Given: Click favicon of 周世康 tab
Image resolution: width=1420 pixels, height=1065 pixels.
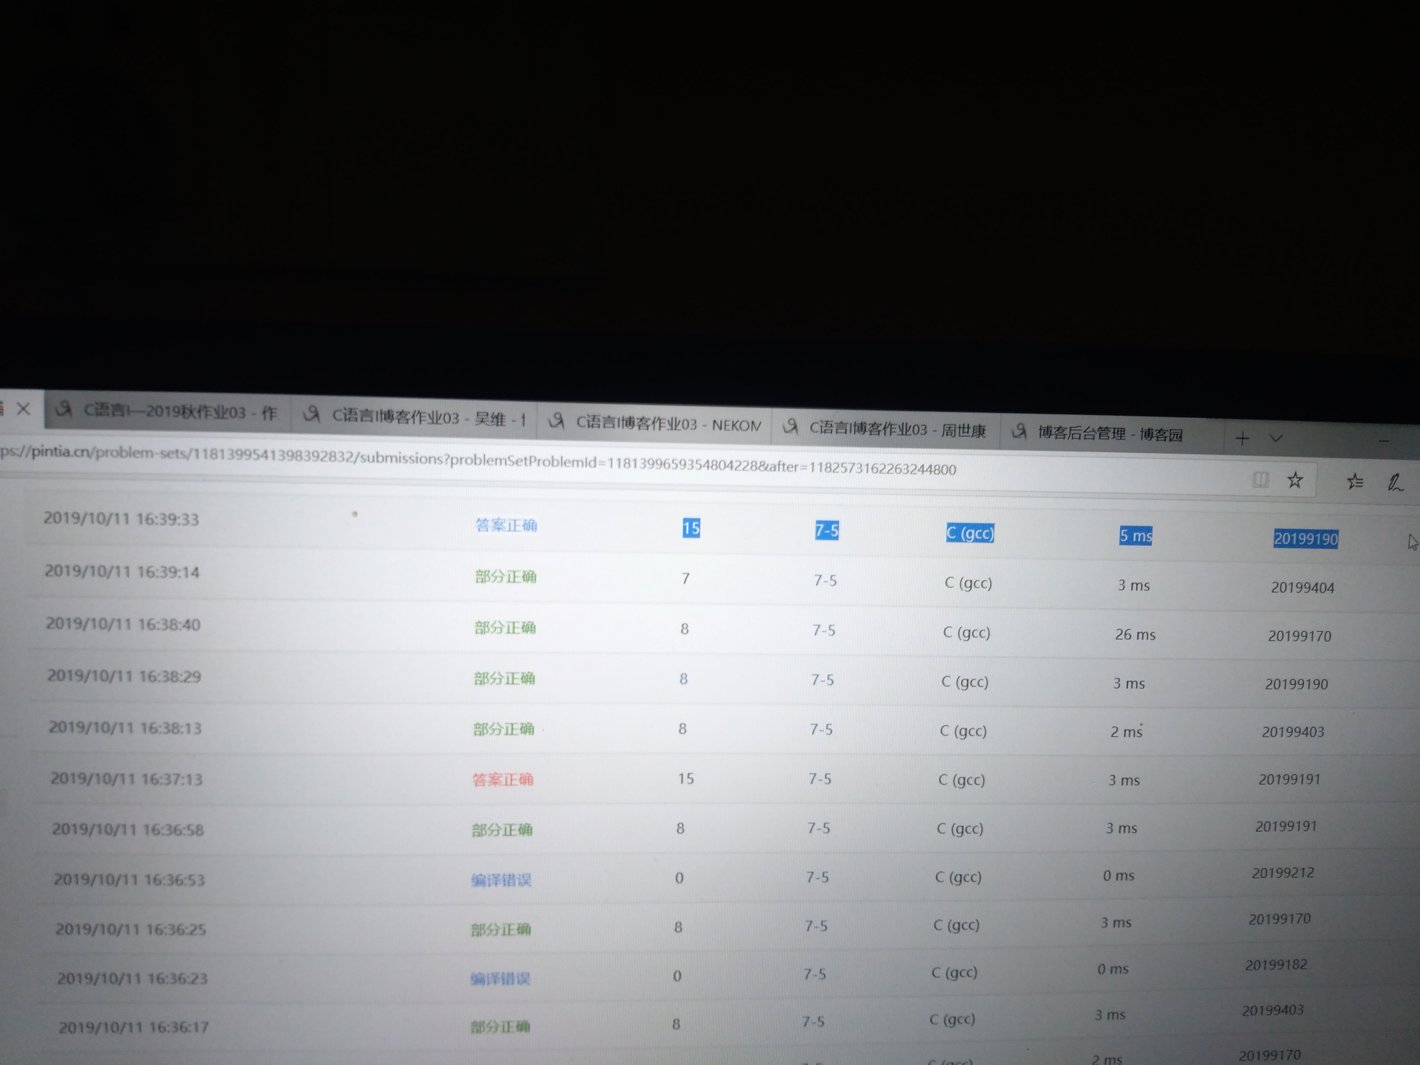Looking at the screenshot, I should point(791,426).
